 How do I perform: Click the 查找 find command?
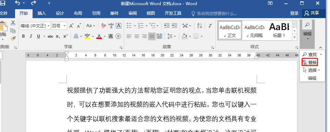309,55
